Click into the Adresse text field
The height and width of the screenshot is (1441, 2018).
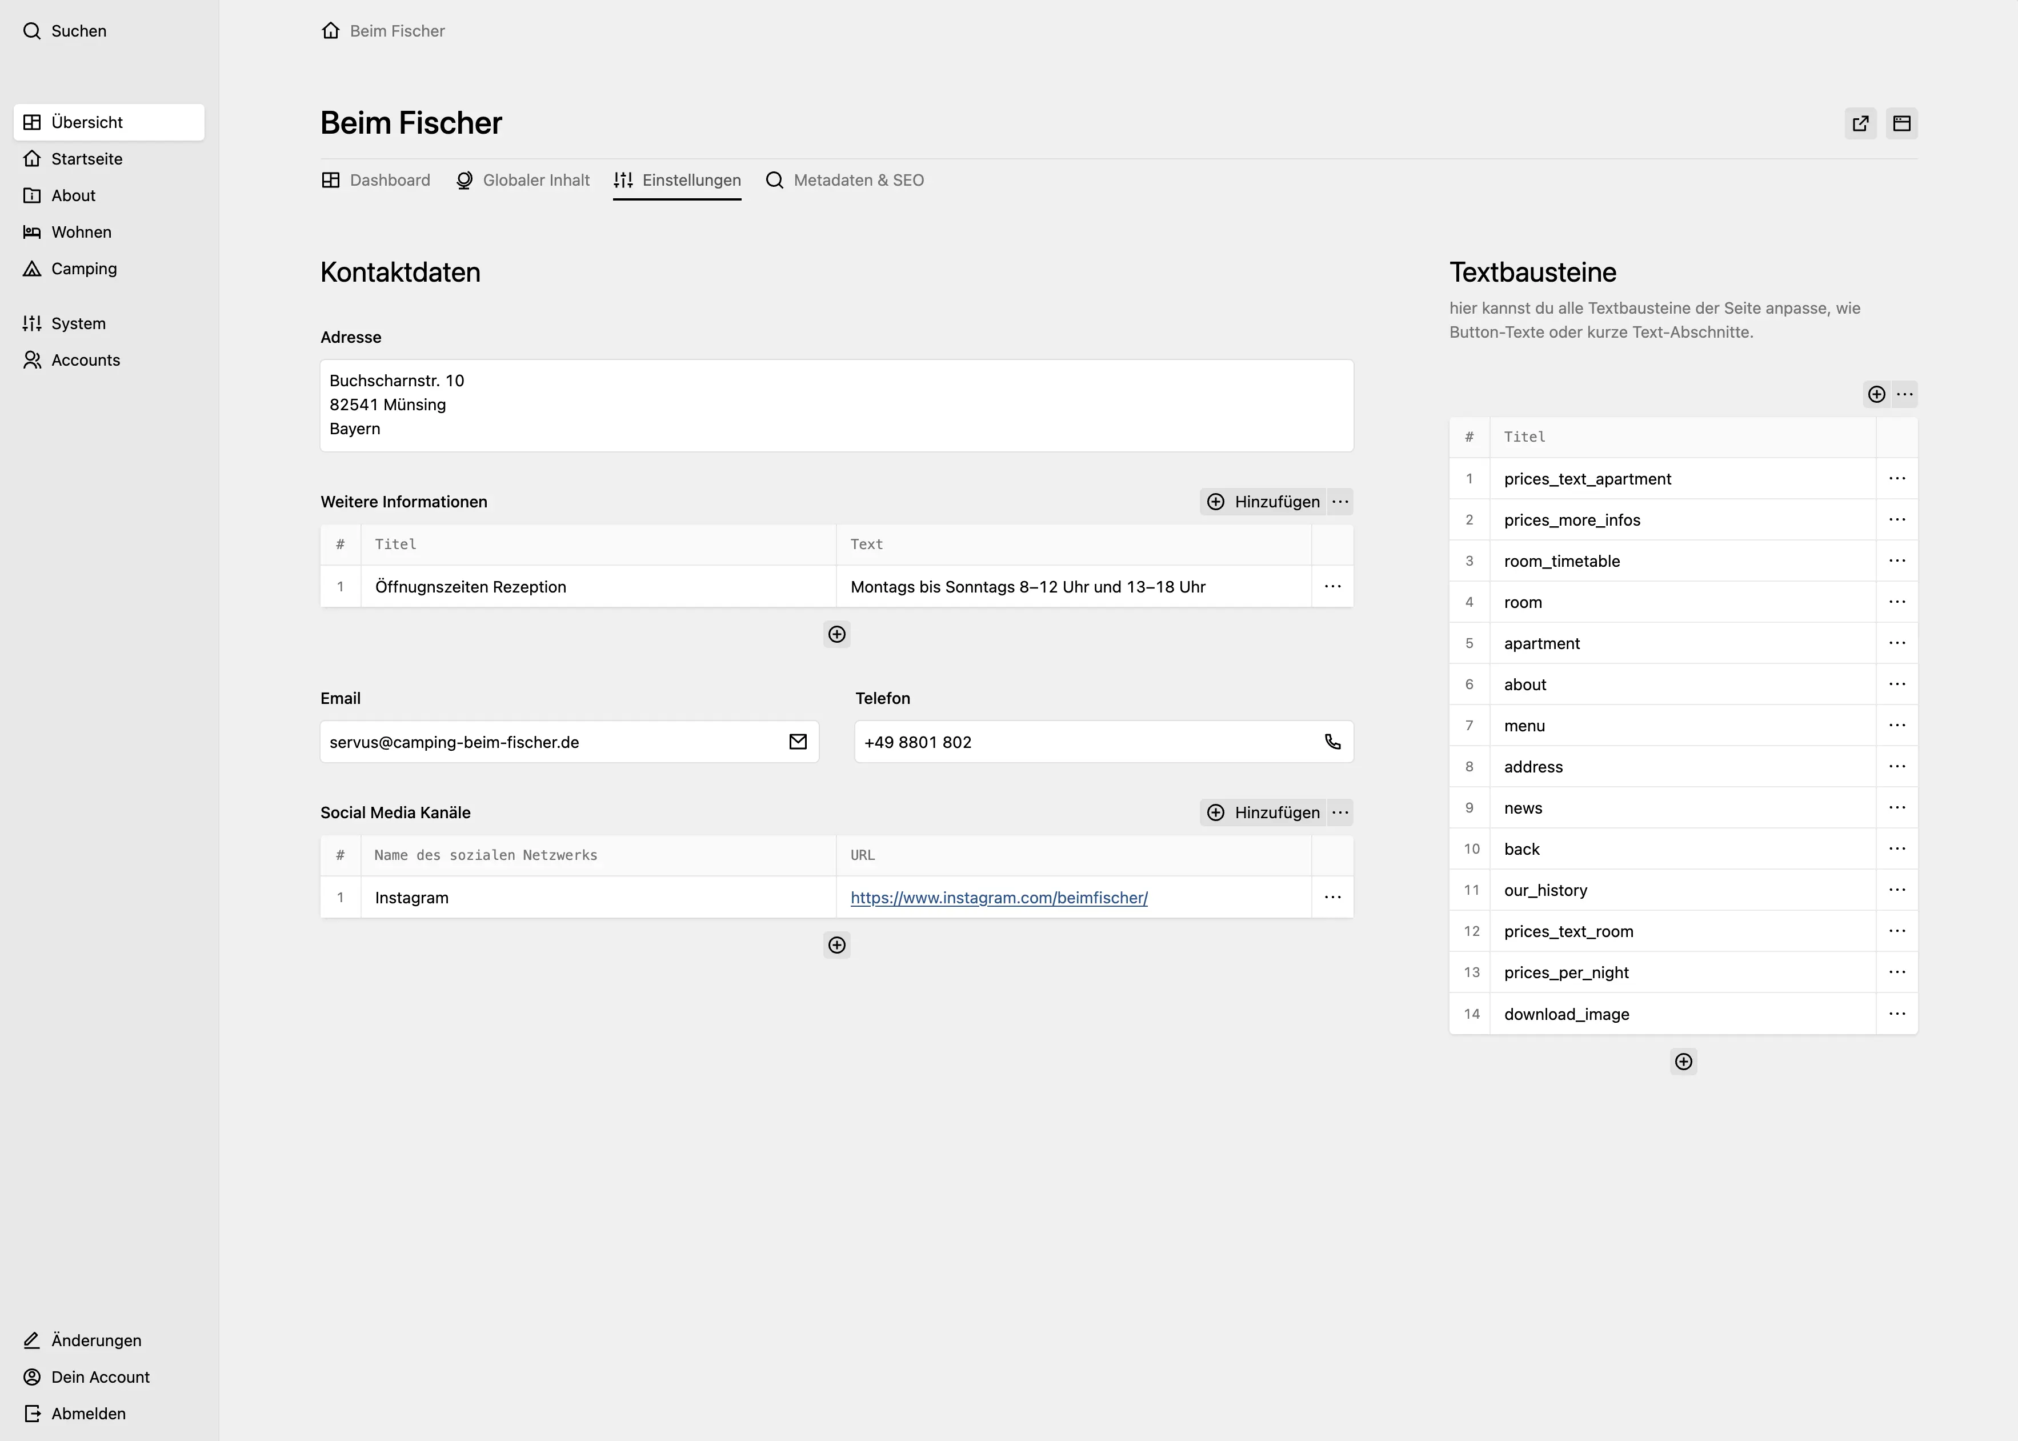point(836,406)
